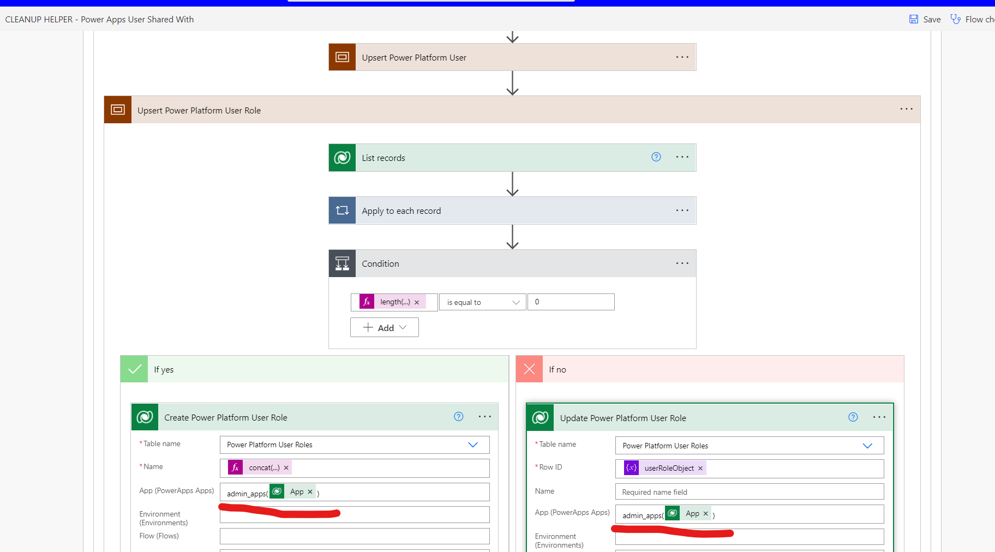Open ellipsis menu on Upsert Power Platform User Role
The width and height of the screenshot is (995, 552).
(x=906, y=109)
